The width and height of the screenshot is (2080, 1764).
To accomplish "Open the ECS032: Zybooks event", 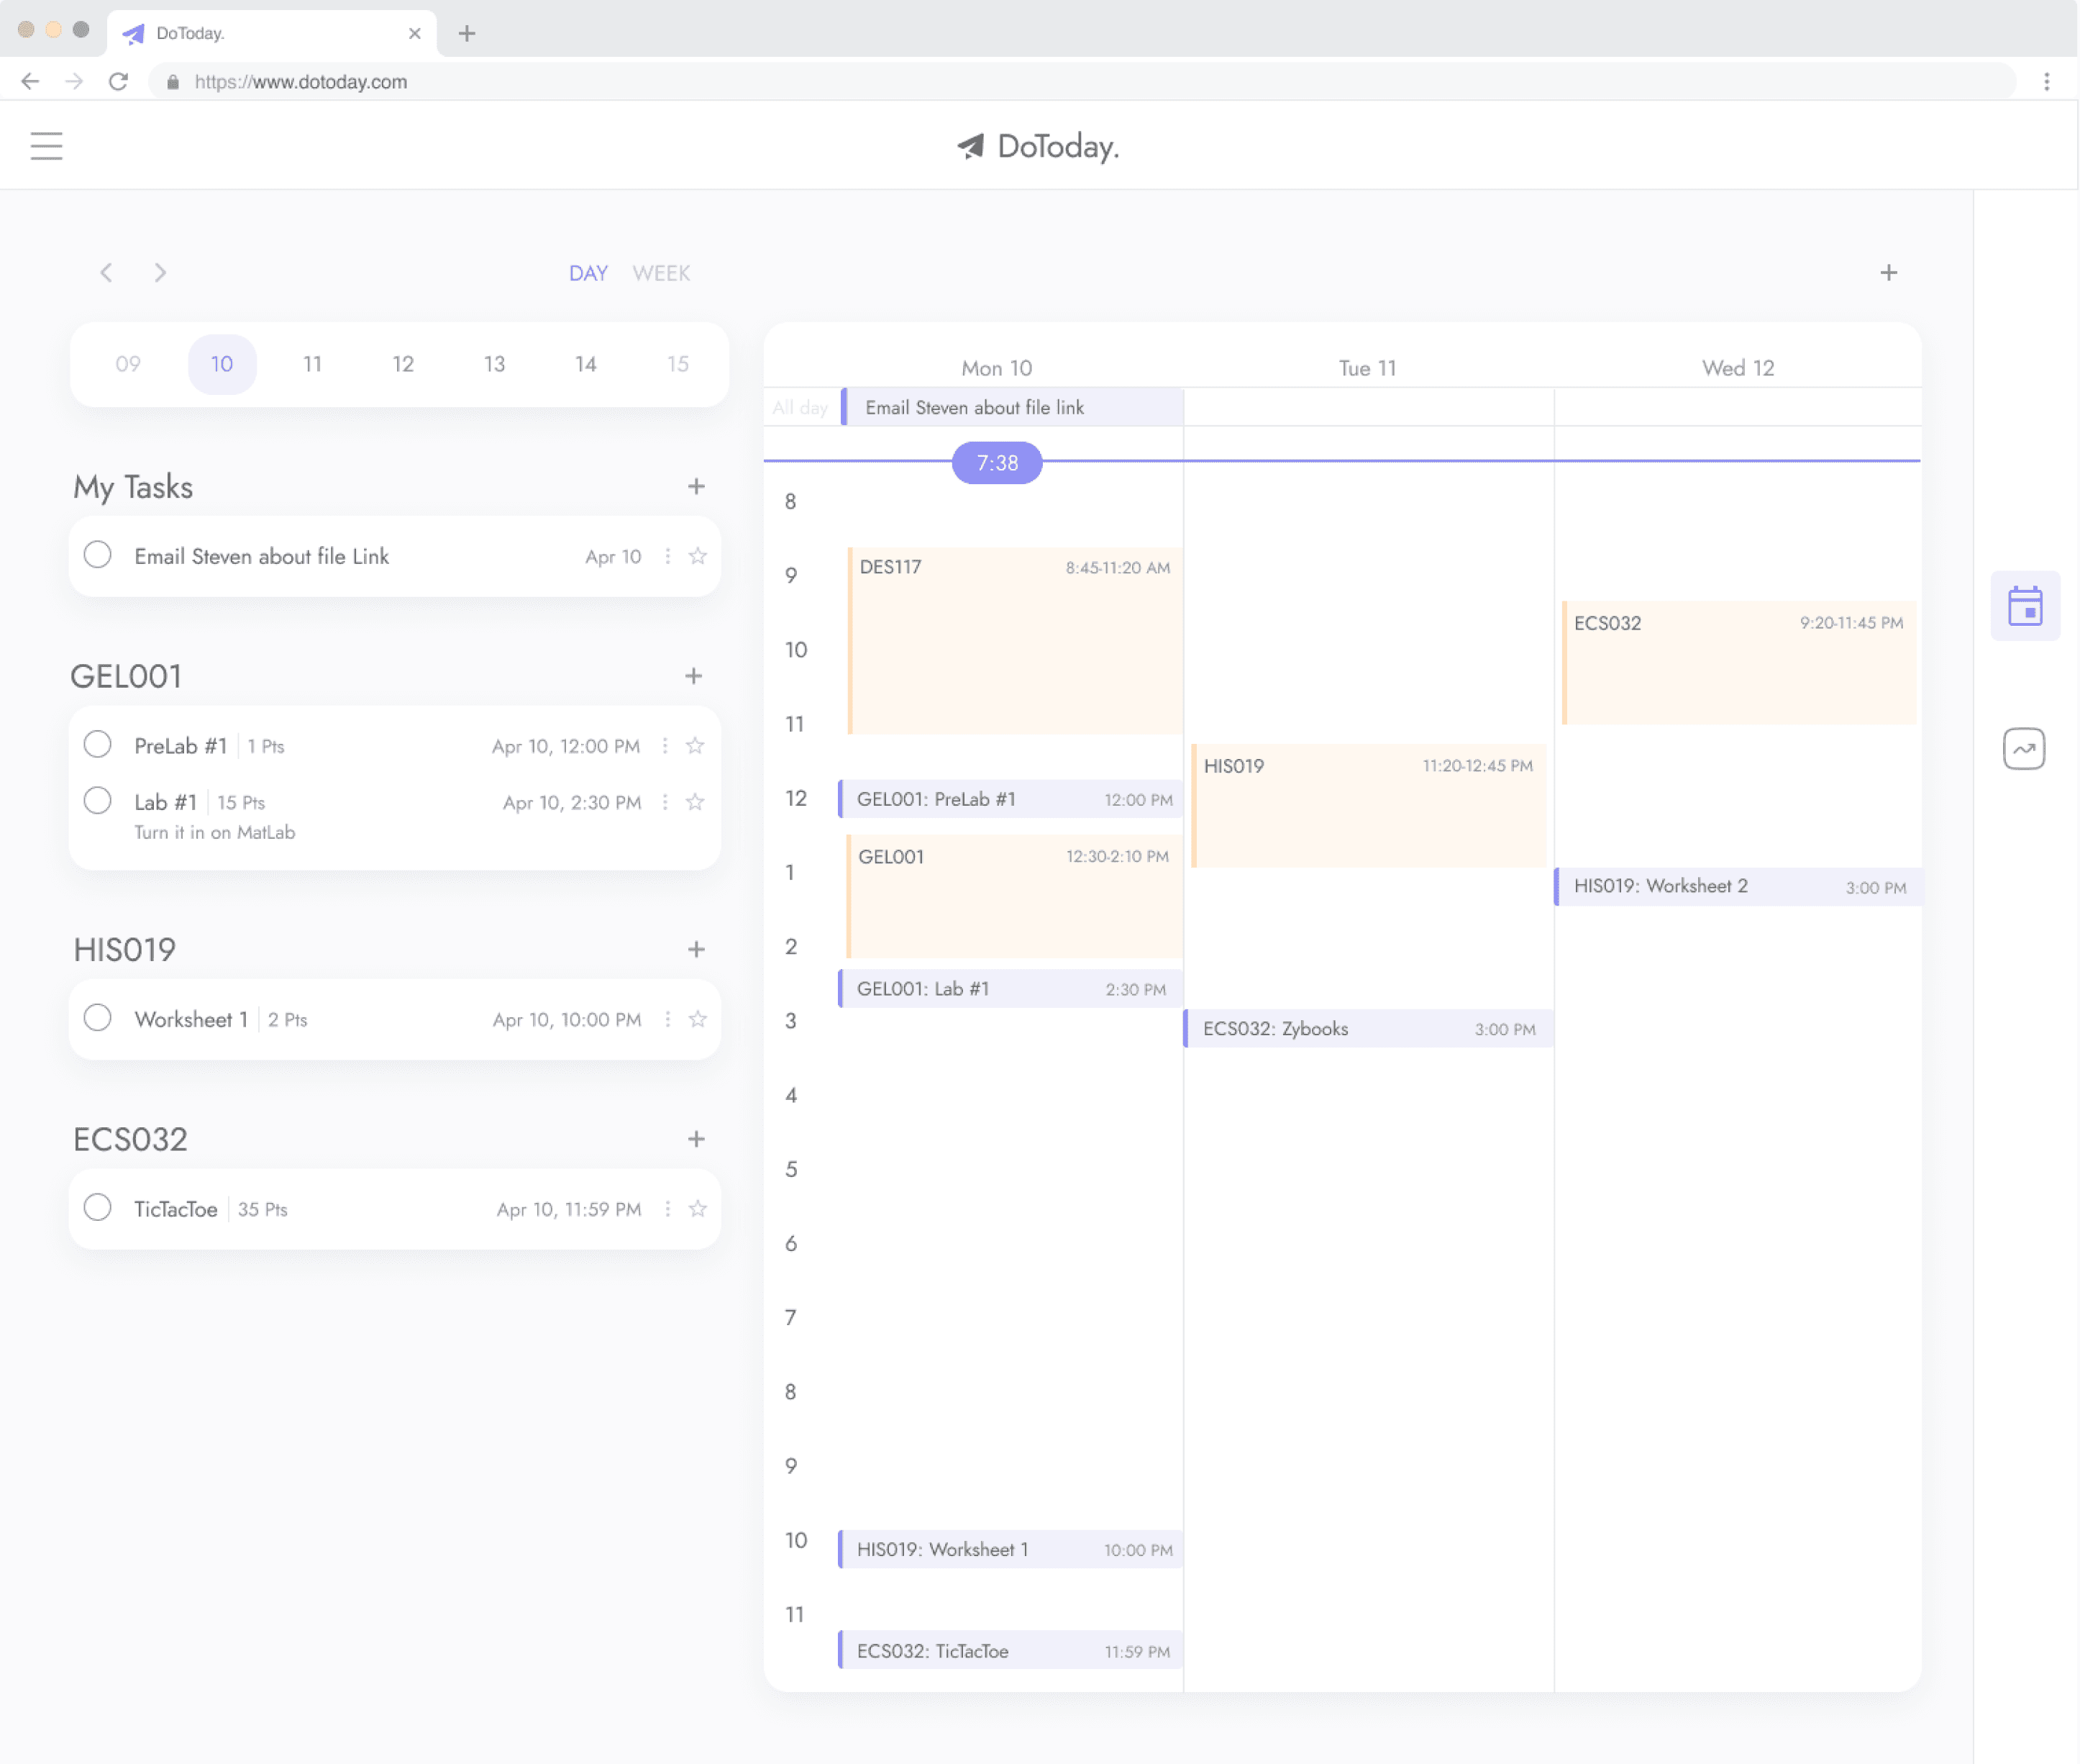I will point(1367,1029).
